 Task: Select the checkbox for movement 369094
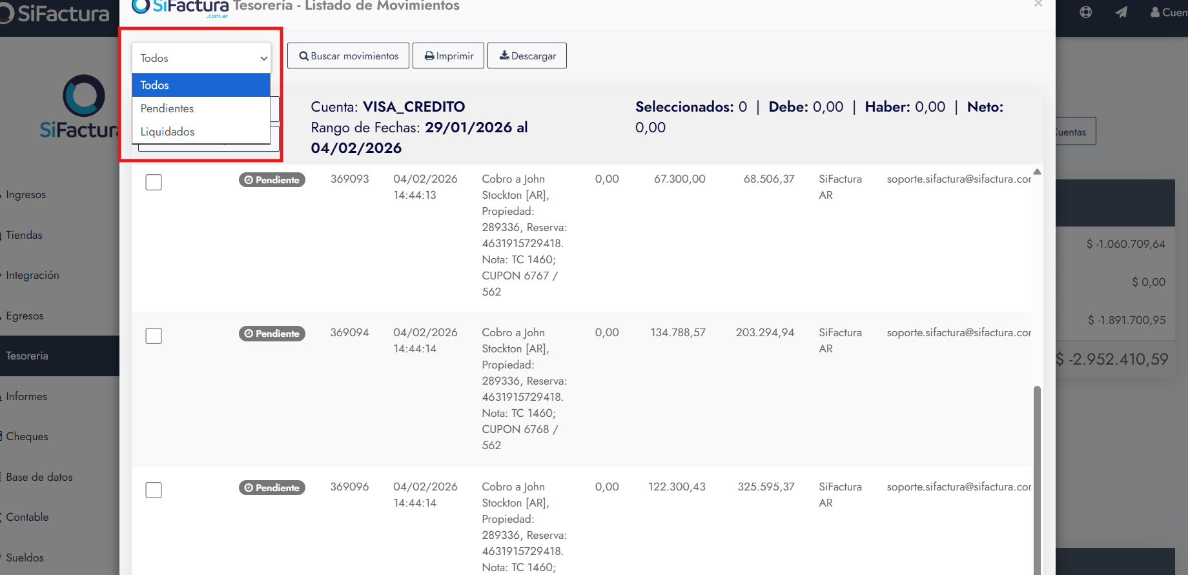tap(154, 336)
